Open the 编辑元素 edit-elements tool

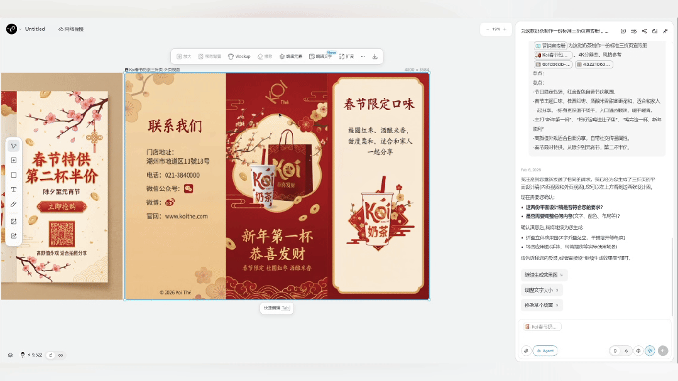pyautogui.click(x=293, y=56)
